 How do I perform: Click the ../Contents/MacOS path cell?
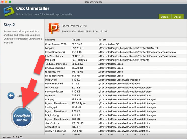pos(108,44)
